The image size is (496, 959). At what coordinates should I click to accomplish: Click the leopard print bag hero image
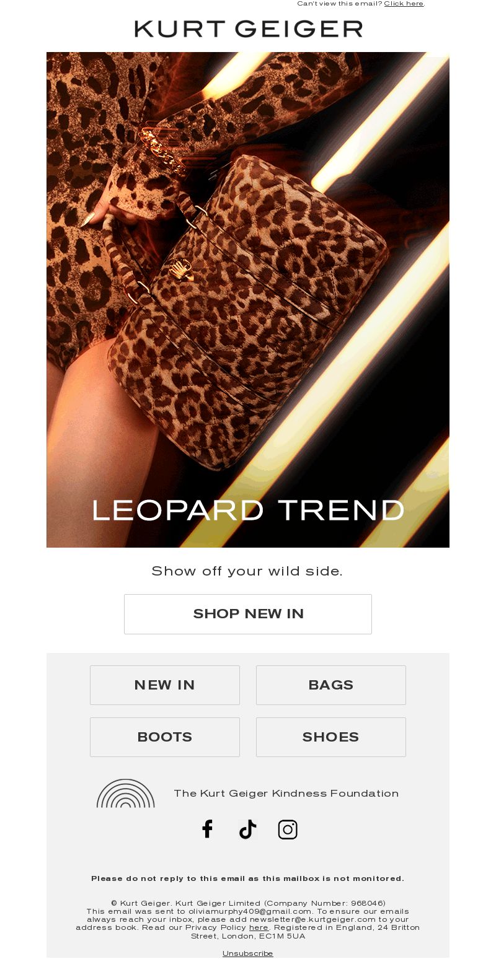248,300
